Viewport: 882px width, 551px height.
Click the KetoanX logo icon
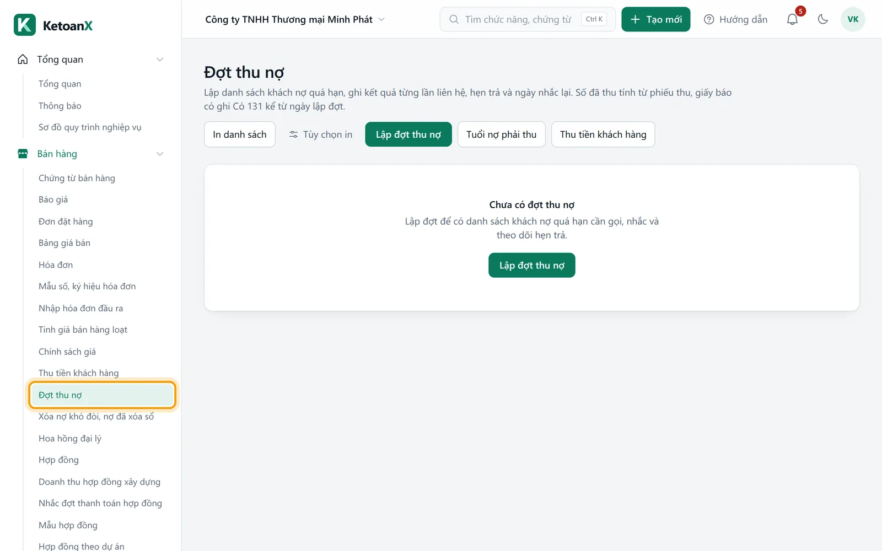coord(25,25)
